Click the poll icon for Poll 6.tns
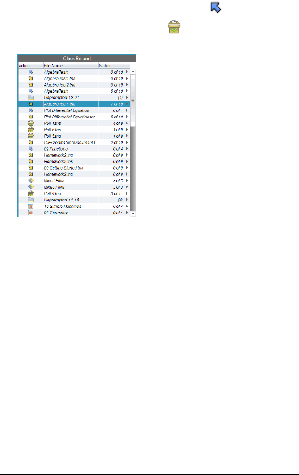This screenshot has height=475, width=299. click(x=31, y=130)
